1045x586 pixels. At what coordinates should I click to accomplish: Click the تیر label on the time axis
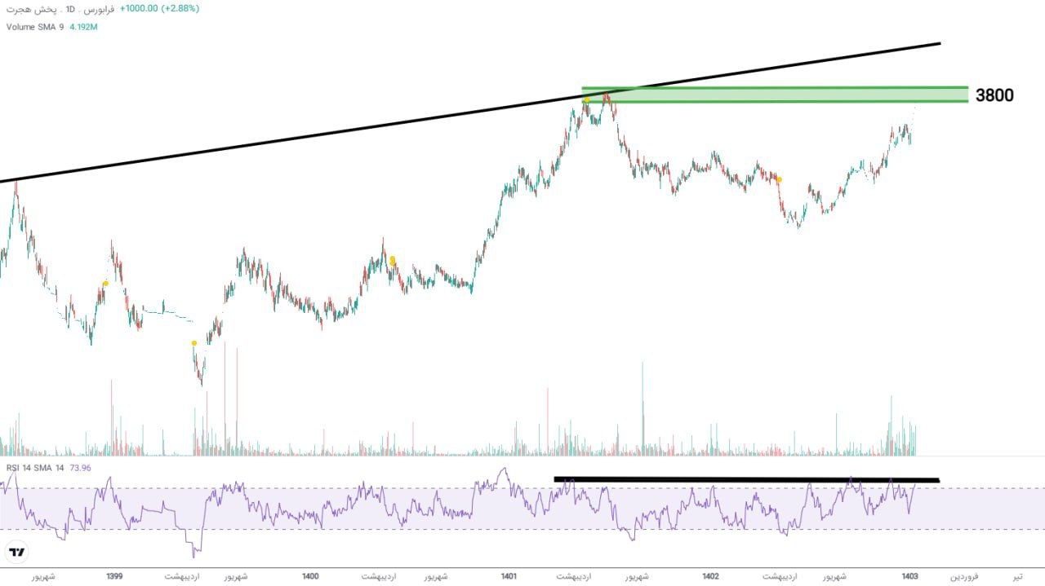click(1016, 576)
